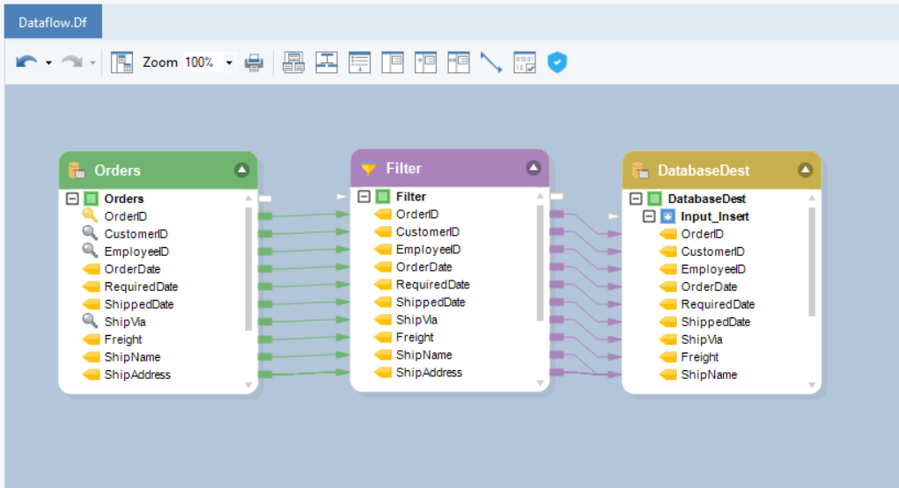Click the auto layout diagram icon

[x=327, y=62]
